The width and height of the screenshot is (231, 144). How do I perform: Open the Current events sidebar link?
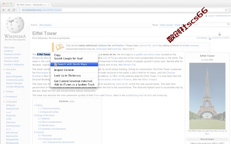(11, 58)
